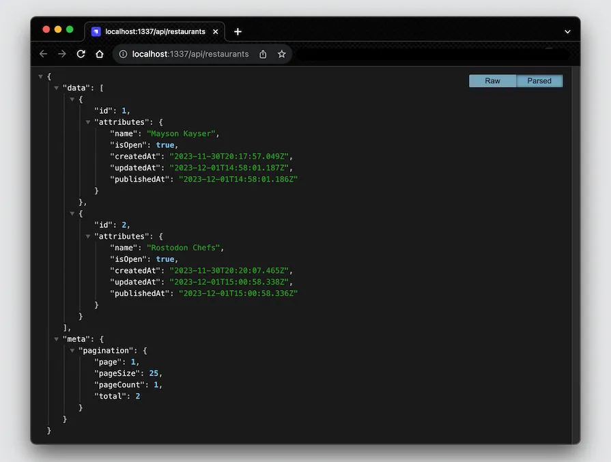Click the favicon in the localhost tab
This screenshot has height=462, width=611.
click(94, 31)
